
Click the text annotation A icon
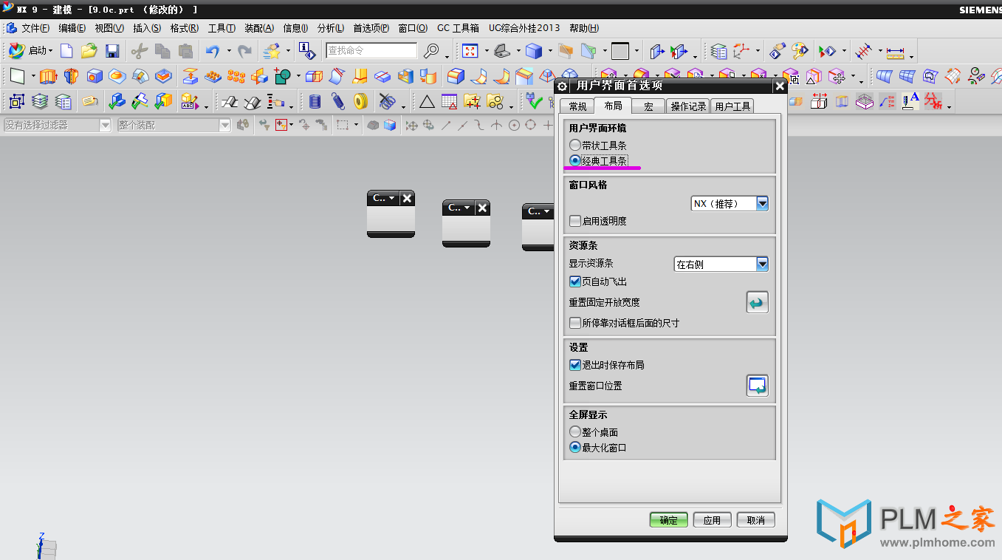click(910, 101)
